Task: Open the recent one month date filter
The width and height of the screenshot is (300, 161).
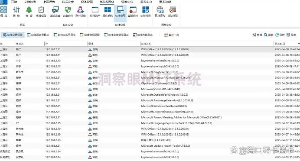Action: point(171,35)
